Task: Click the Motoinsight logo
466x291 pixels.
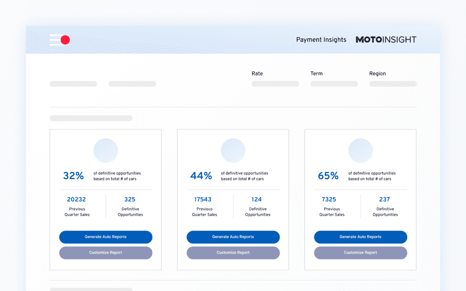Action: pos(386,39)
